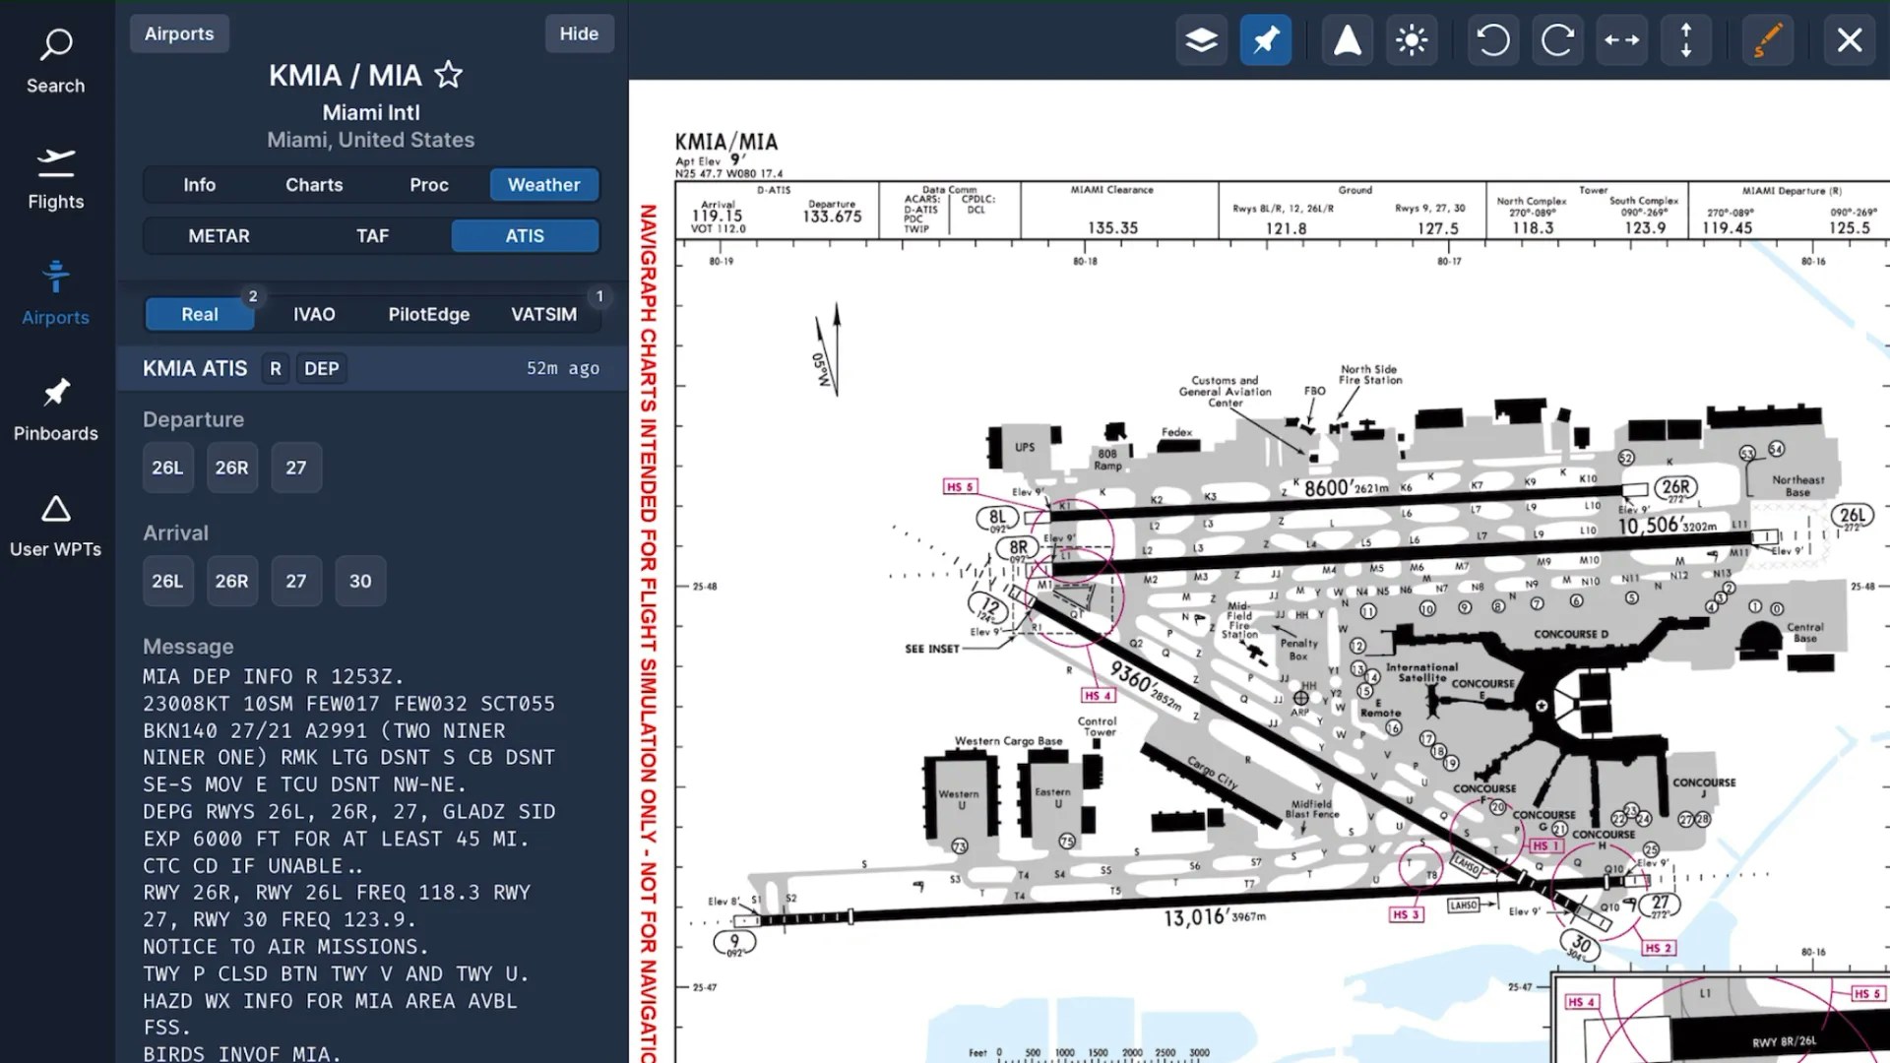
Task: Open the chart layers icon
Action: tap(1201, 40)
